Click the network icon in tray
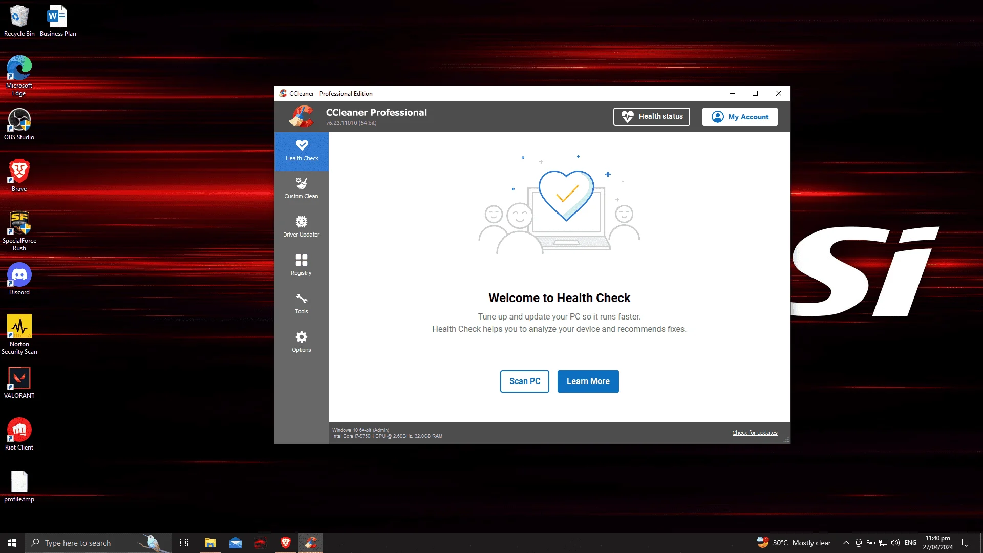This screenshot has height=553, width=983. [x=883, y=543]
